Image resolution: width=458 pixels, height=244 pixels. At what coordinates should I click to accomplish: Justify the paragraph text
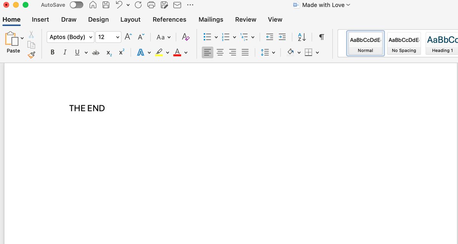pos(245,52)
